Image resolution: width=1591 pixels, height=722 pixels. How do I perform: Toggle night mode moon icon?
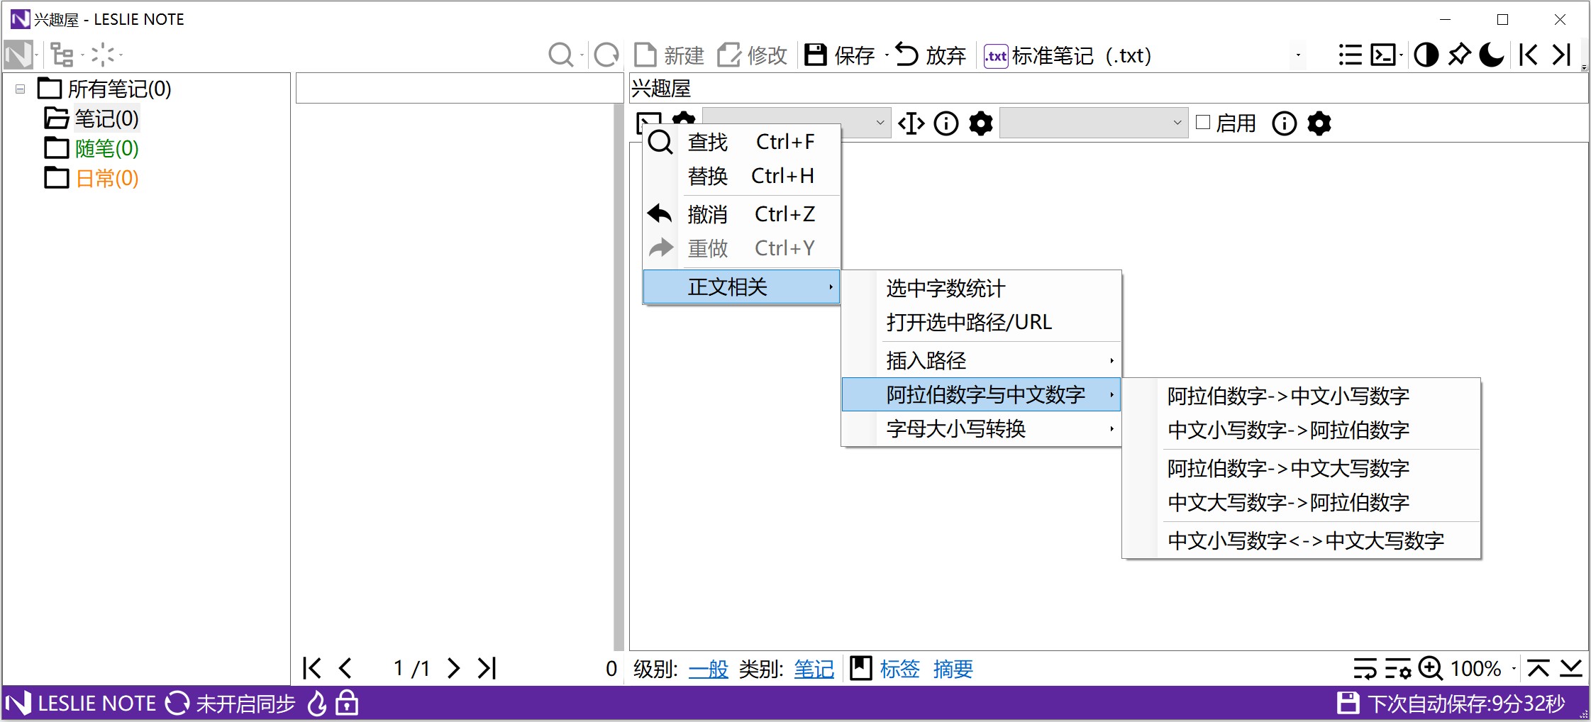pos(1492,55)
